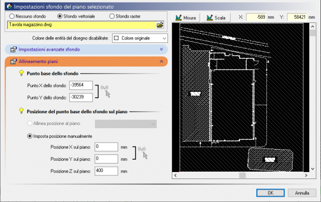Open the disabled align-to-plane dropdown
This screenshot has width=321, height=202.
[126, 124]
